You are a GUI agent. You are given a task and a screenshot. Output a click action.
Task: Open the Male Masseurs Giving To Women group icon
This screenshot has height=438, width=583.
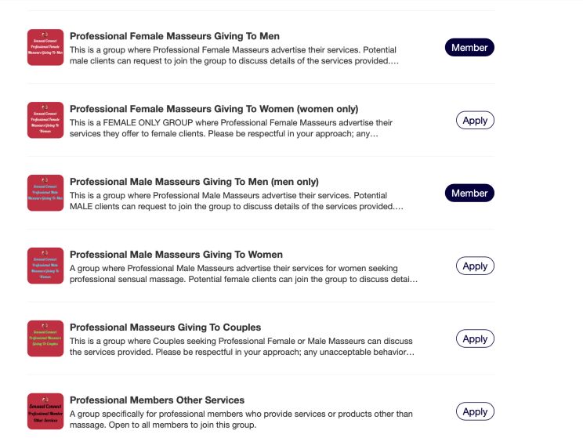(x=45, y=266)
